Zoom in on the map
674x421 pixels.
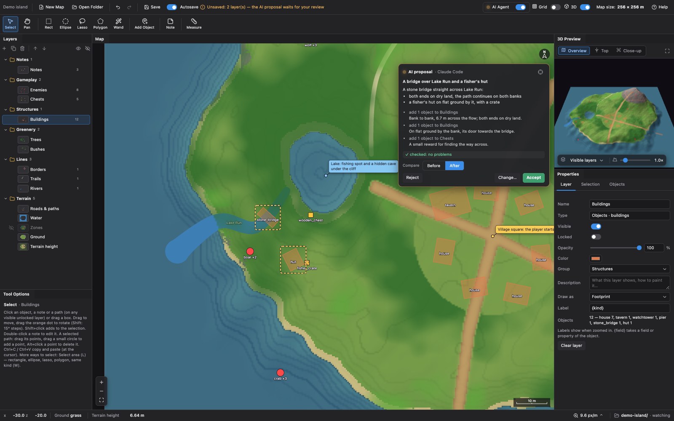click(x=102, y=382)
